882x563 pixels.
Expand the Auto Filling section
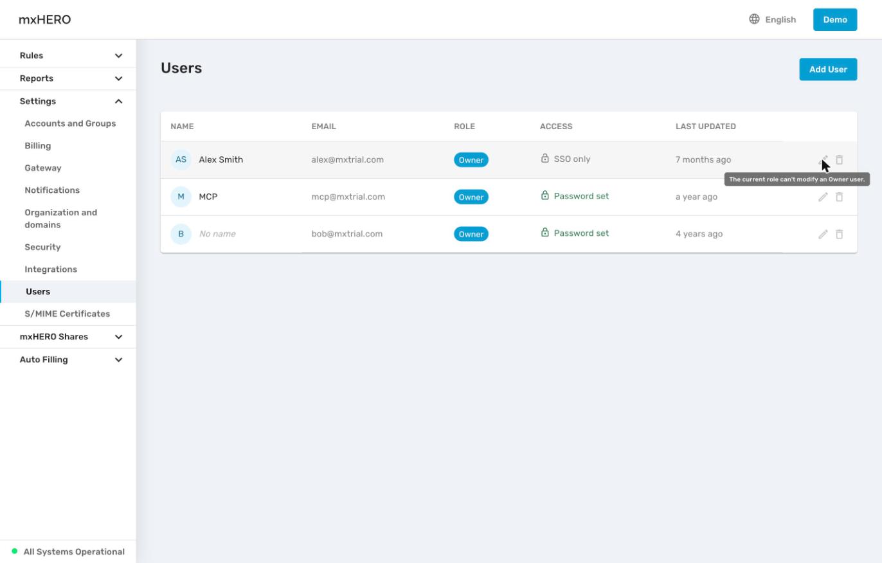click(67, 360)
